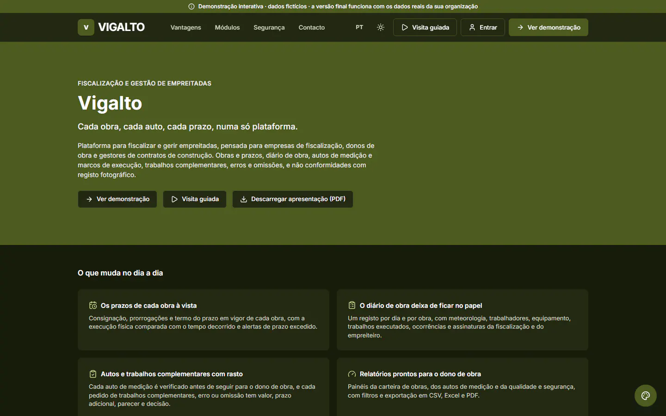The width and height of the screenshot is (666, 416).
Task: Click the 'O que muda no dia a dia' heading
Action: coord(120,273)
